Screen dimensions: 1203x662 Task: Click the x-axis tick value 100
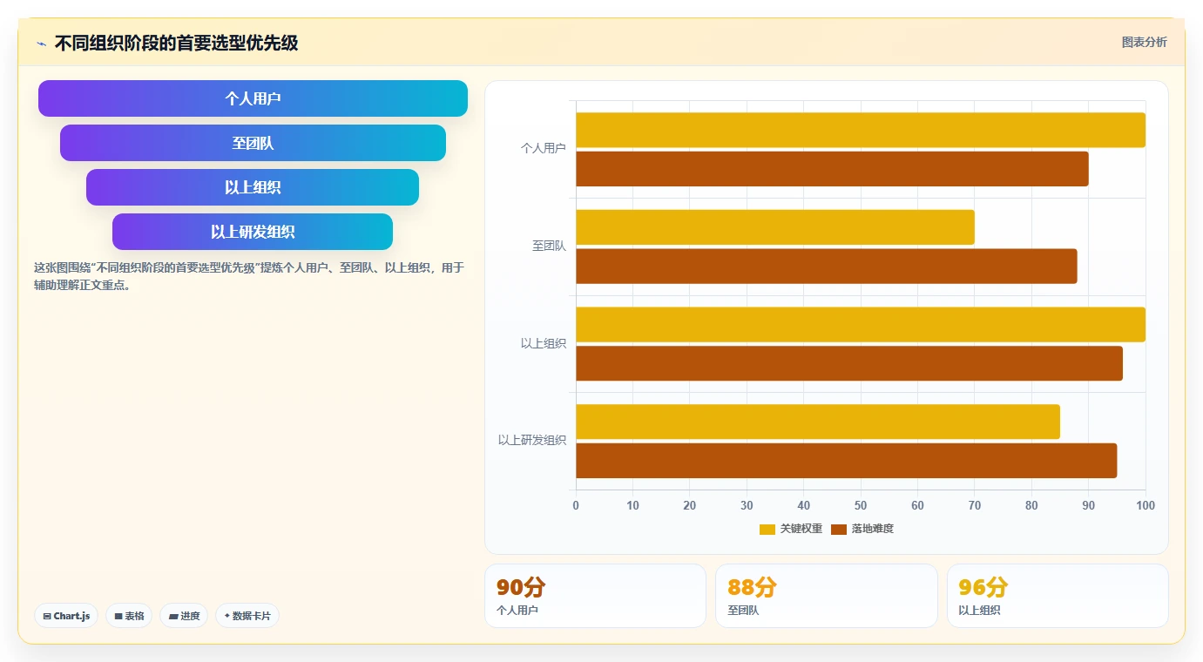1146,506
